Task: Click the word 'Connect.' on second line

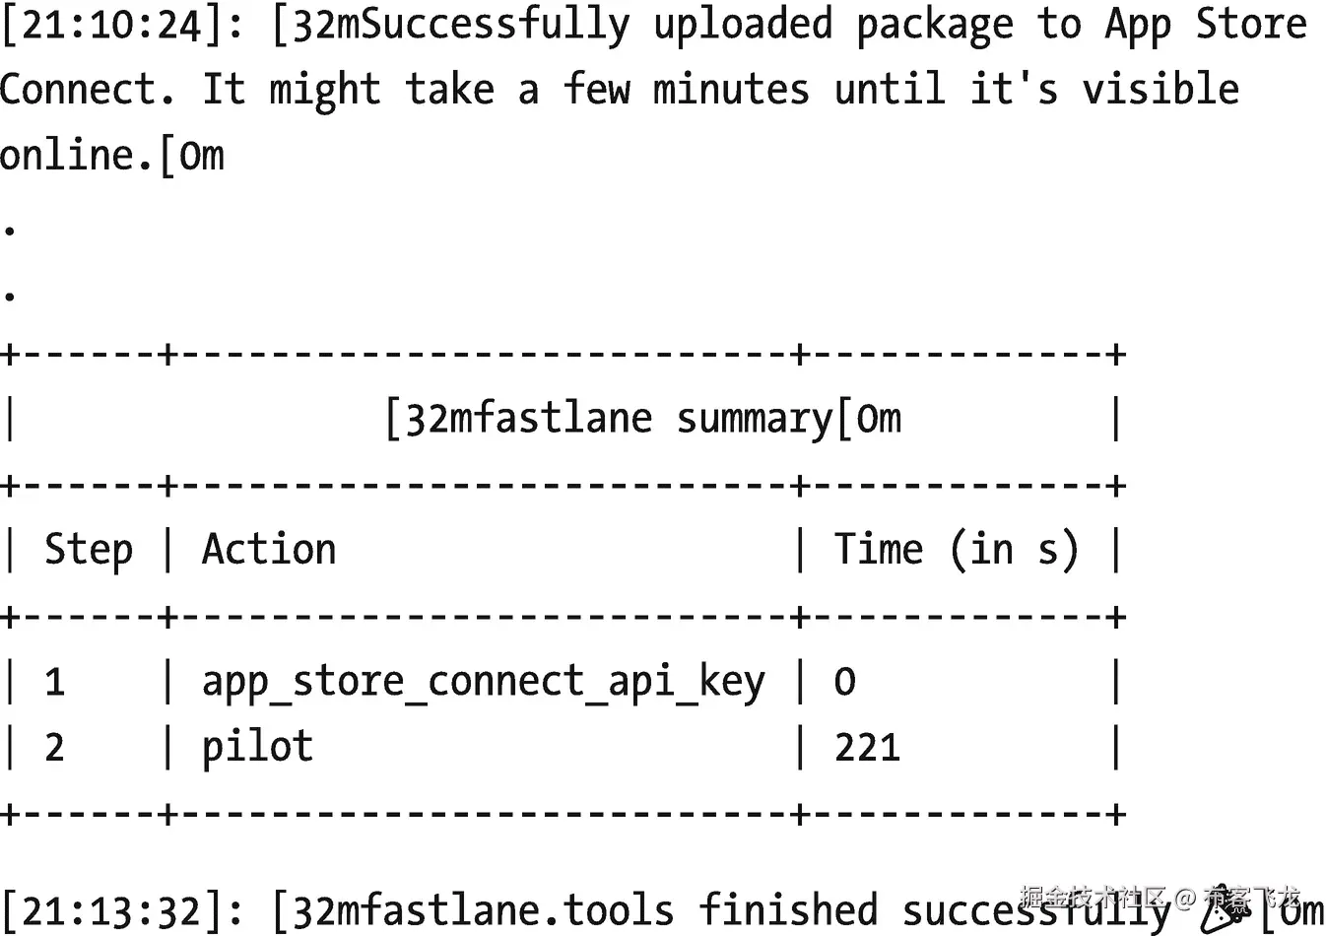Action: [x=87, y=90]
